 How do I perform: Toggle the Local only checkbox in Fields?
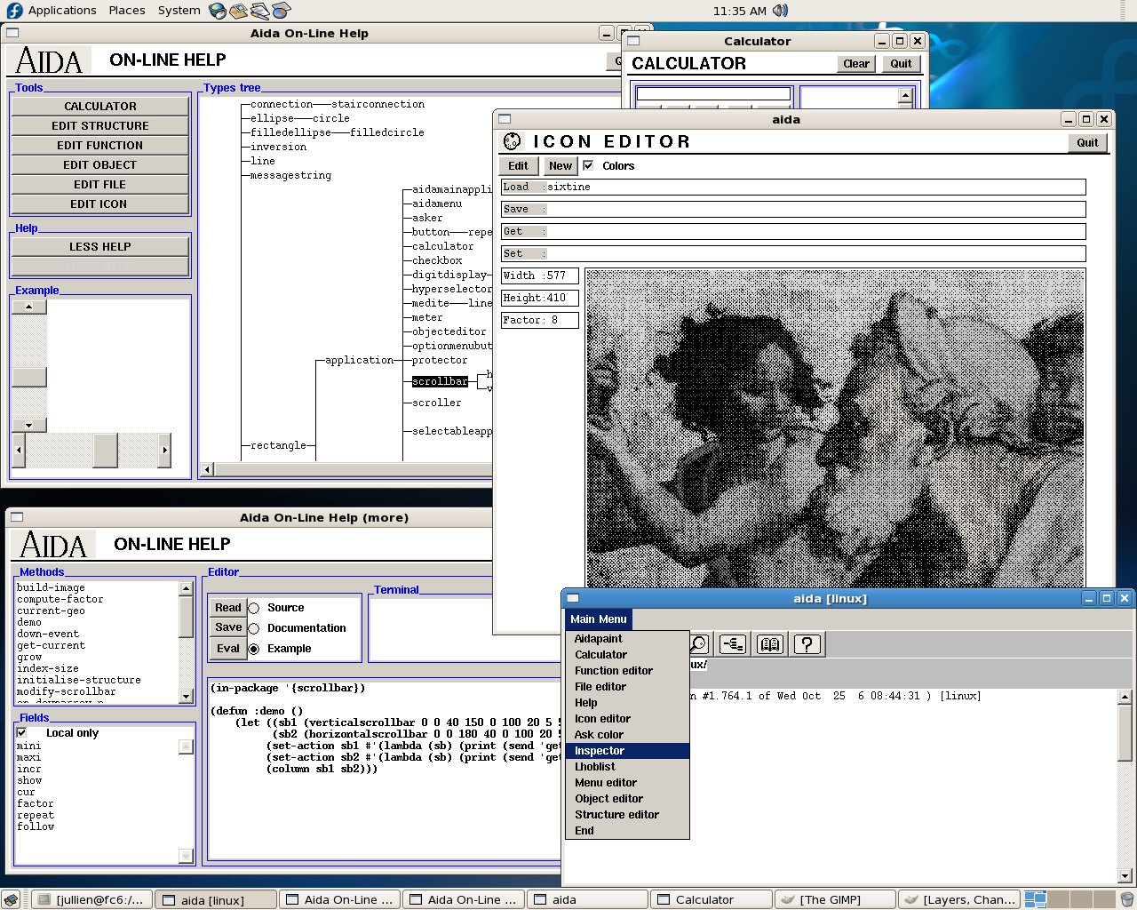tap(21, 733)
